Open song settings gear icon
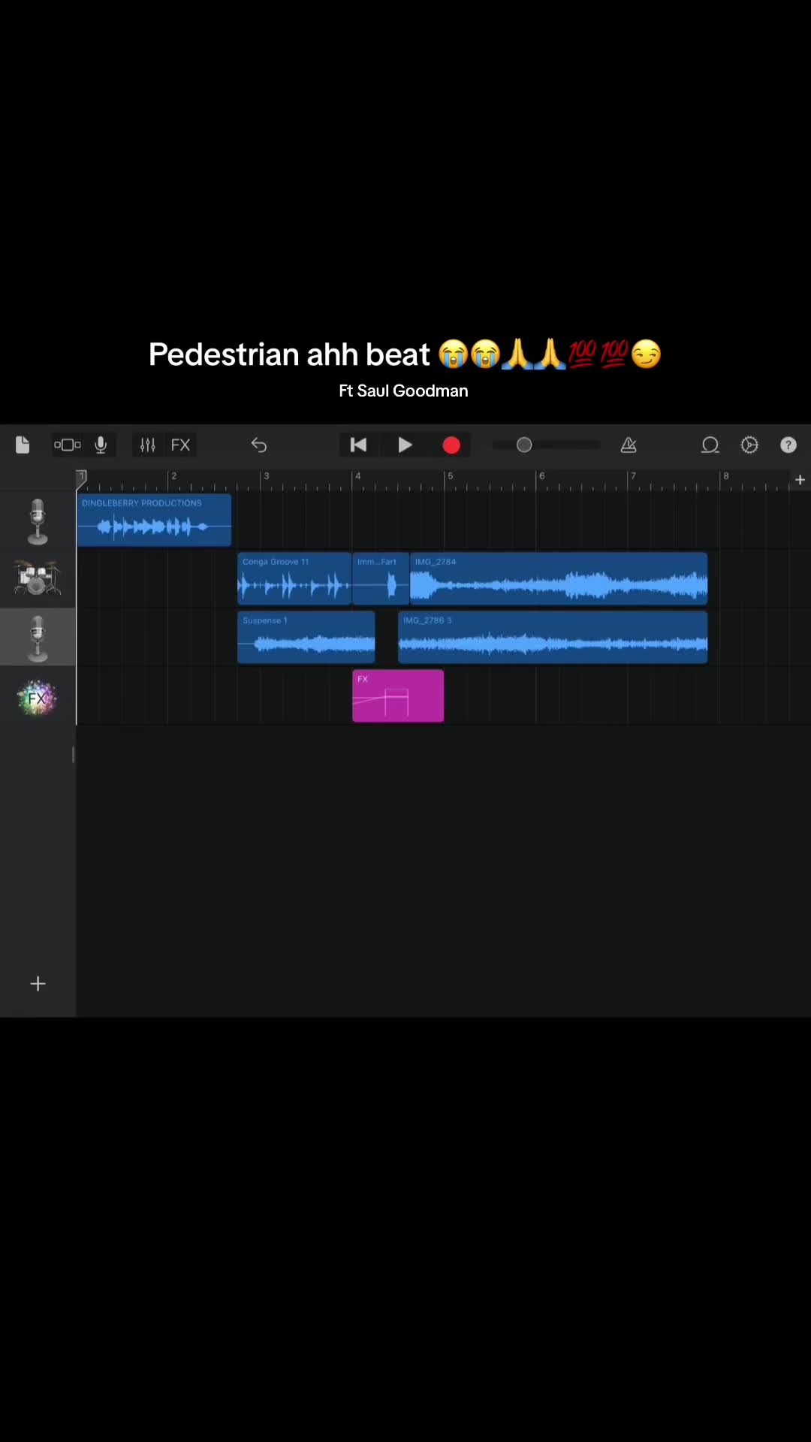The height and width of the screenshot is (1442, 811). [749, 445]
